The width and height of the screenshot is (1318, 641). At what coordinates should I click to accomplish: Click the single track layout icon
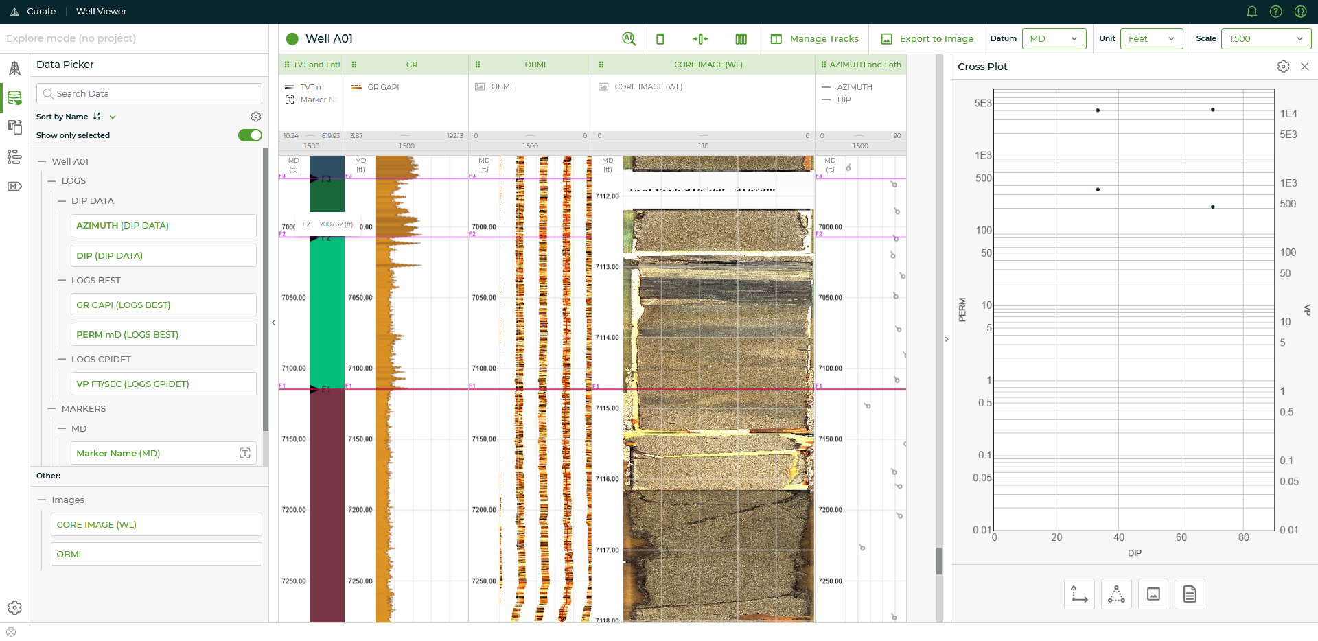660,39
